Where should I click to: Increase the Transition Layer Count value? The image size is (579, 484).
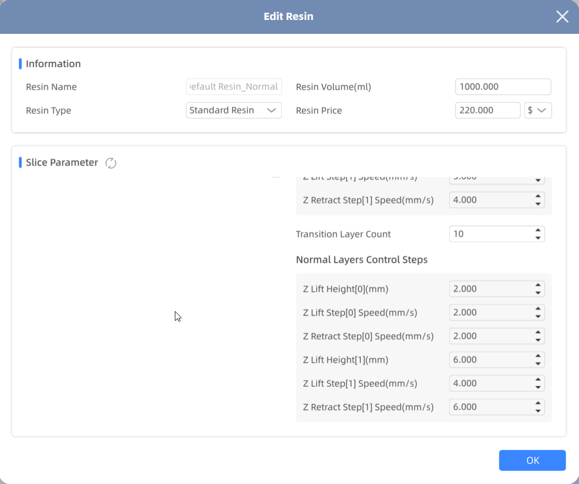click(538, 230)
